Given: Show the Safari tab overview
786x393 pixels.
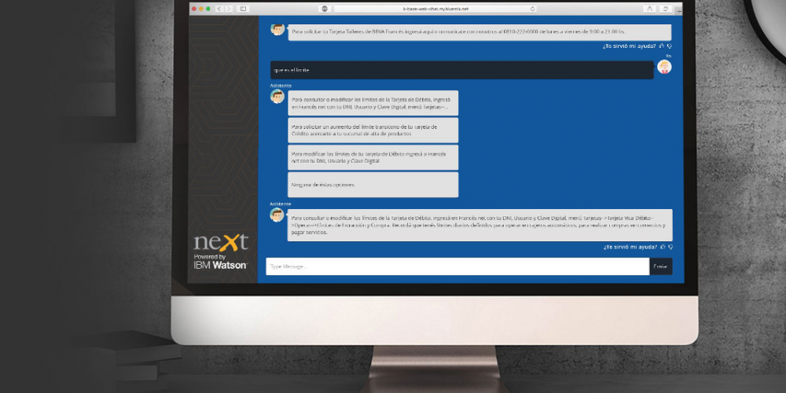Looking at the screenshot, I should point(666,9).
